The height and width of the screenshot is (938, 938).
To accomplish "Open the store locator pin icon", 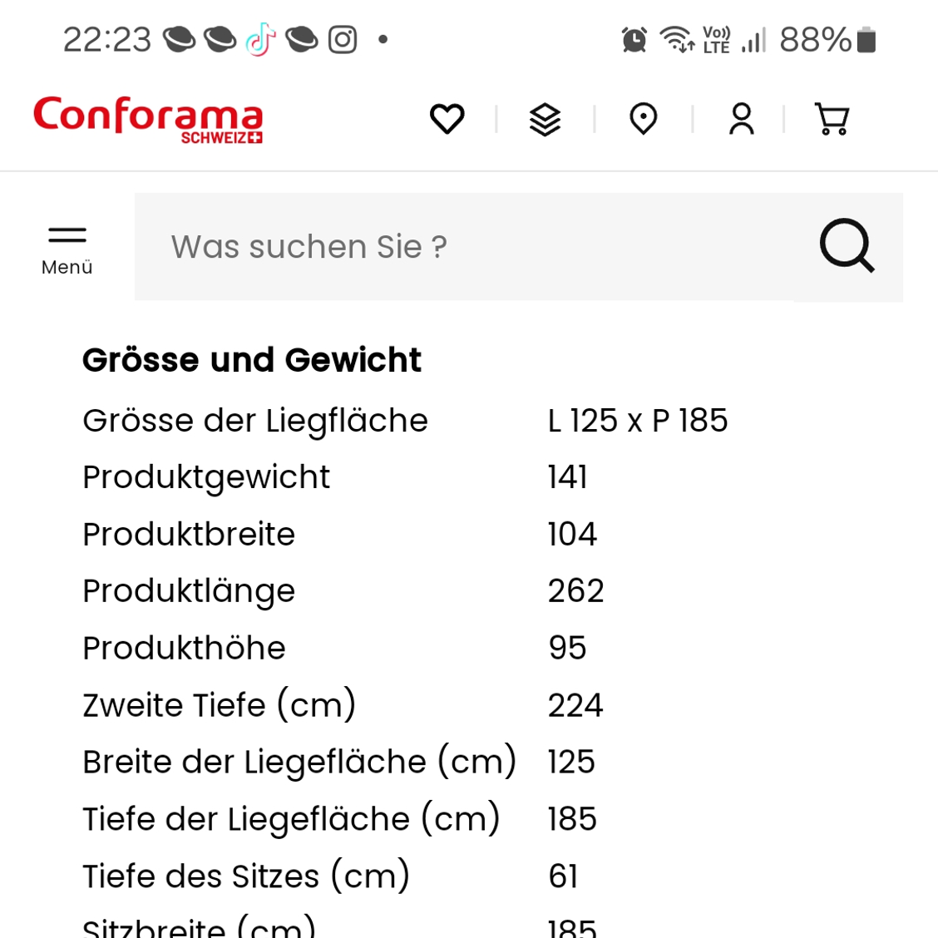I will click(643, 118).
